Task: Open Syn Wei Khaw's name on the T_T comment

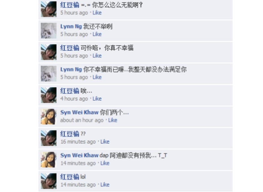Action: pyautogui.click(x=79, y=155)
